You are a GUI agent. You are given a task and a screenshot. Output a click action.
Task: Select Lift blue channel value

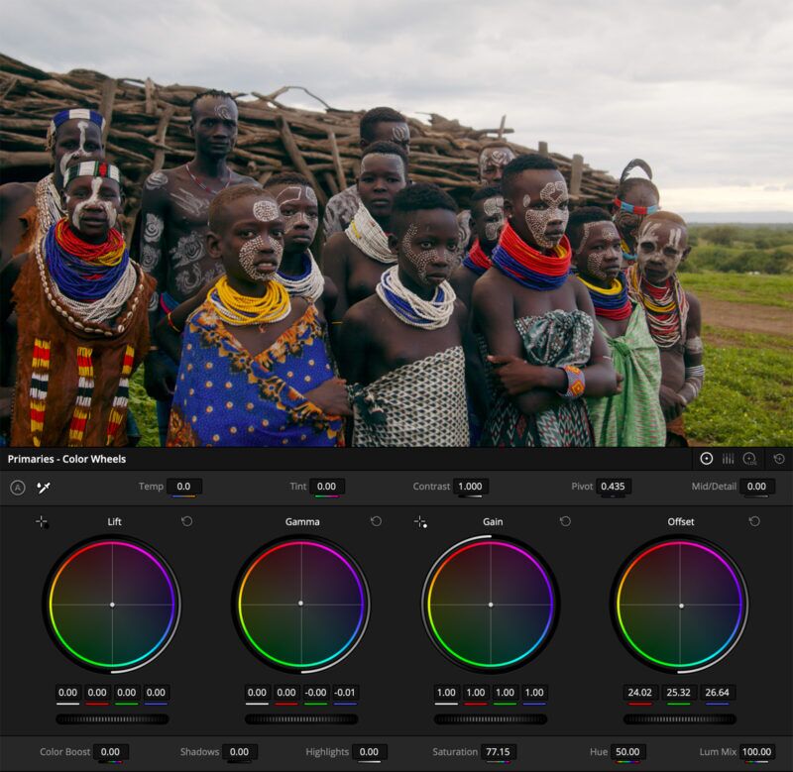[x=156, y=693]
